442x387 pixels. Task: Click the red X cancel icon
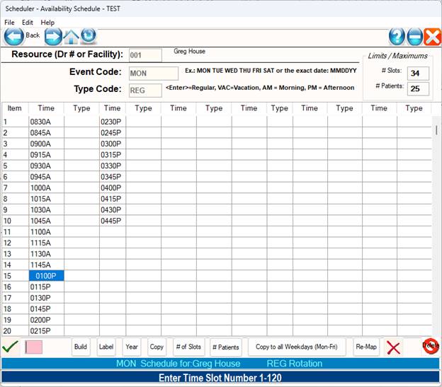(x=393, y=347)
